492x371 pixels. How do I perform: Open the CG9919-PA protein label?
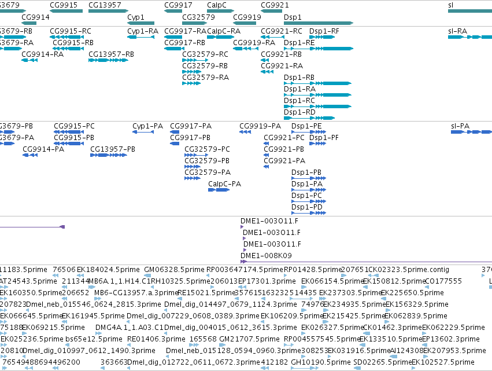tap(260, 126)
